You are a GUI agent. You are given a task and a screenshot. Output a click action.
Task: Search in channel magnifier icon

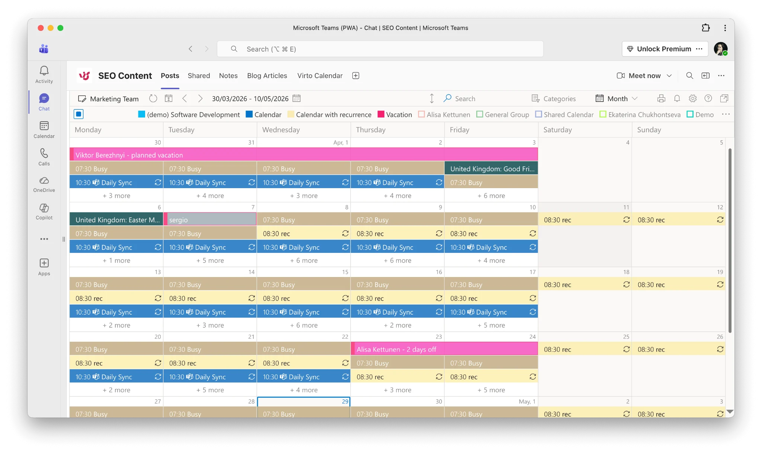[x=689, y=75]
